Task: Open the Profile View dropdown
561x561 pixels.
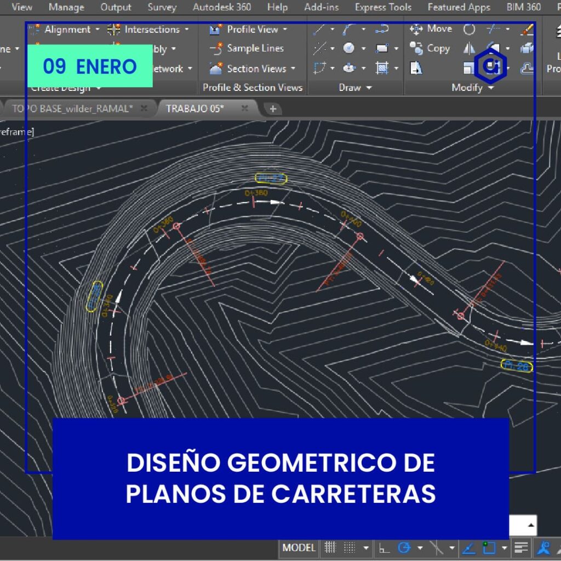Action: [285, 30]
